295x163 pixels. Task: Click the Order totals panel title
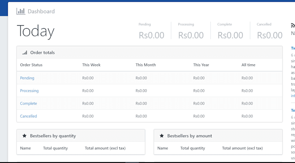[43, 52]
